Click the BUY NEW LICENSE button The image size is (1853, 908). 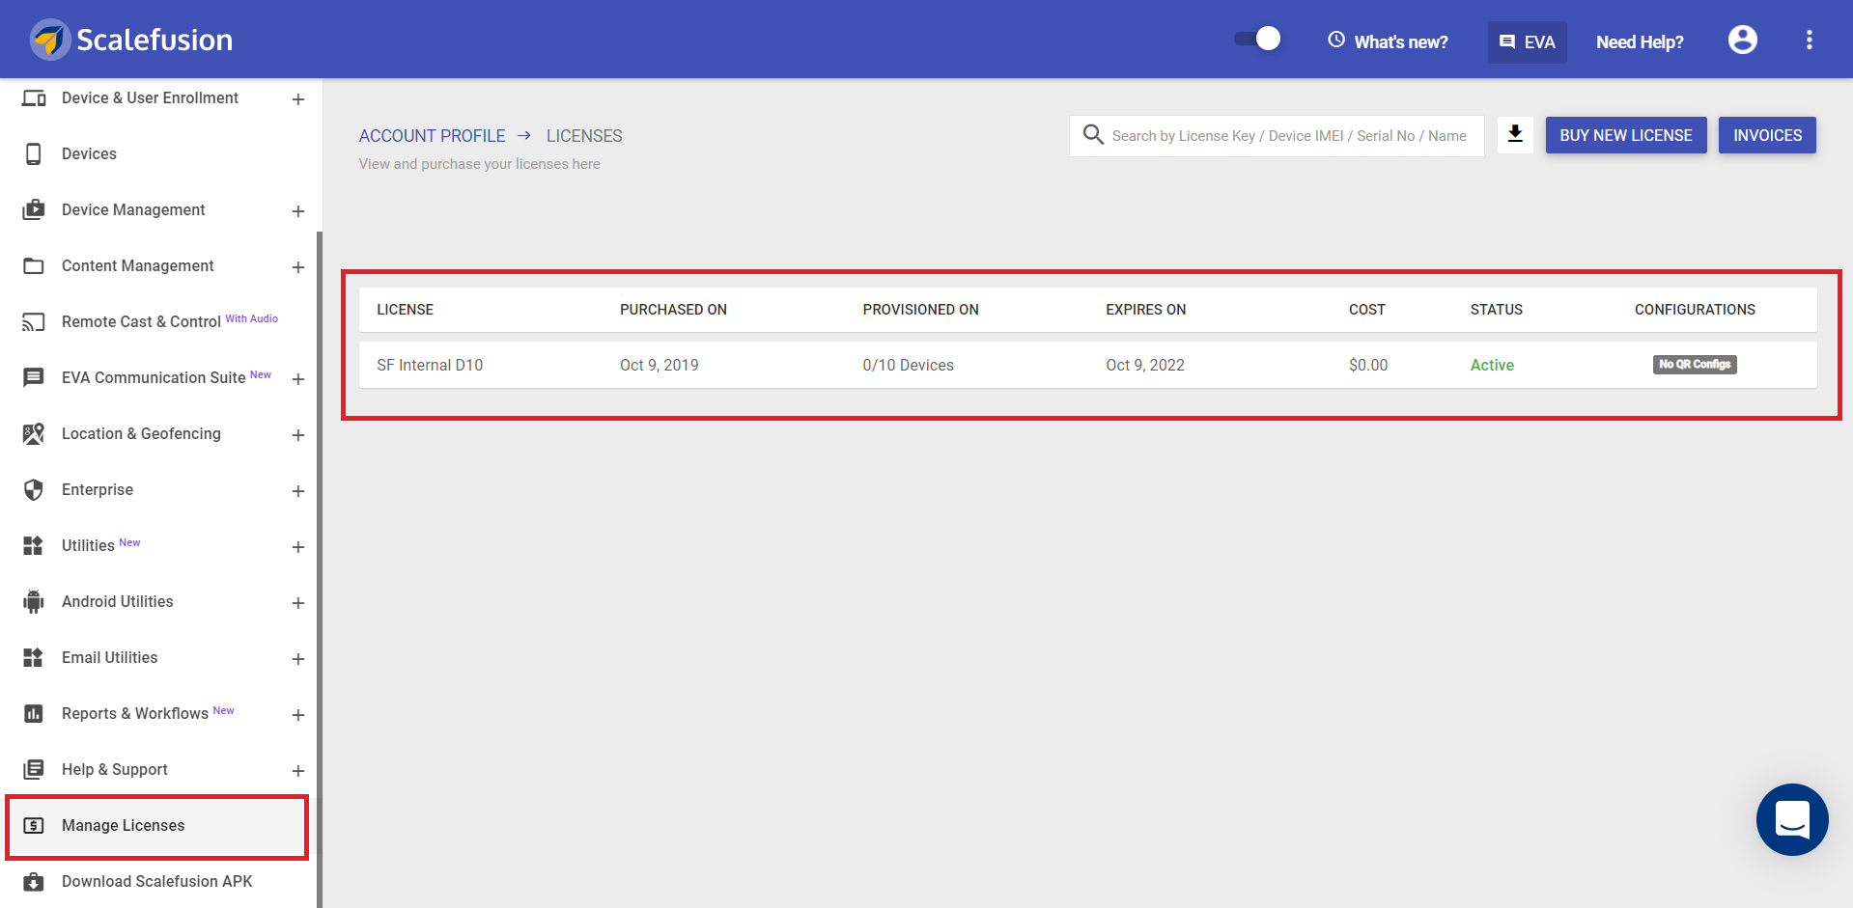click(1625, 135)
